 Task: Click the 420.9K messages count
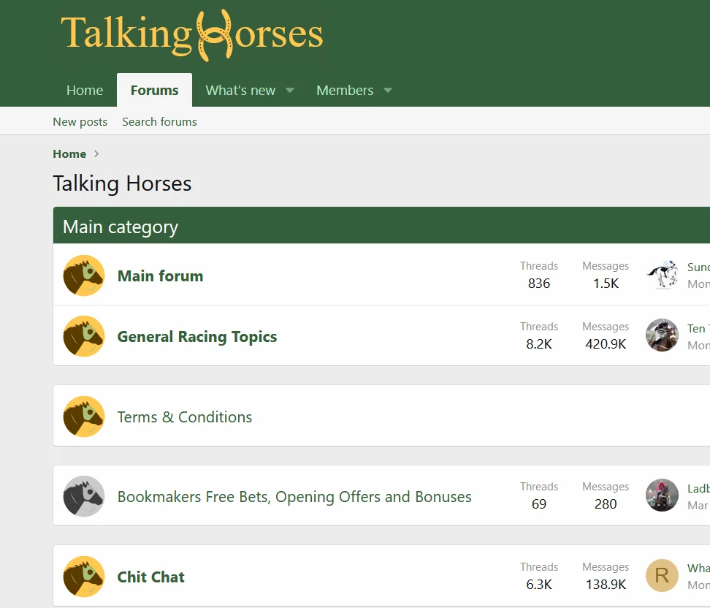point(606,344)
